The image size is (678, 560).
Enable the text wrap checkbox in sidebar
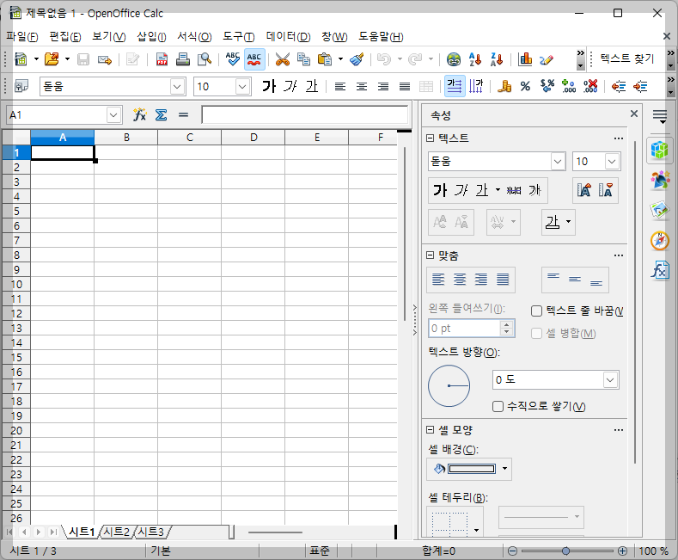[536, 311]
